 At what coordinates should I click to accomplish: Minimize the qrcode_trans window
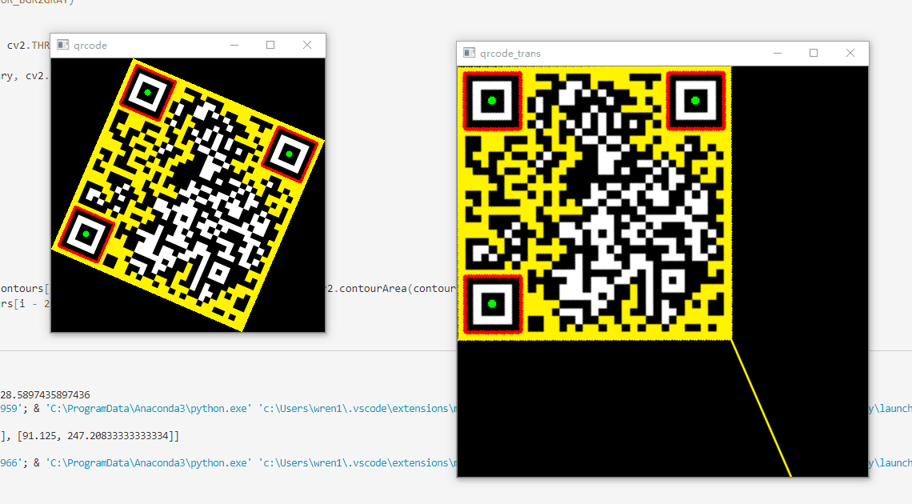[777, 53]
